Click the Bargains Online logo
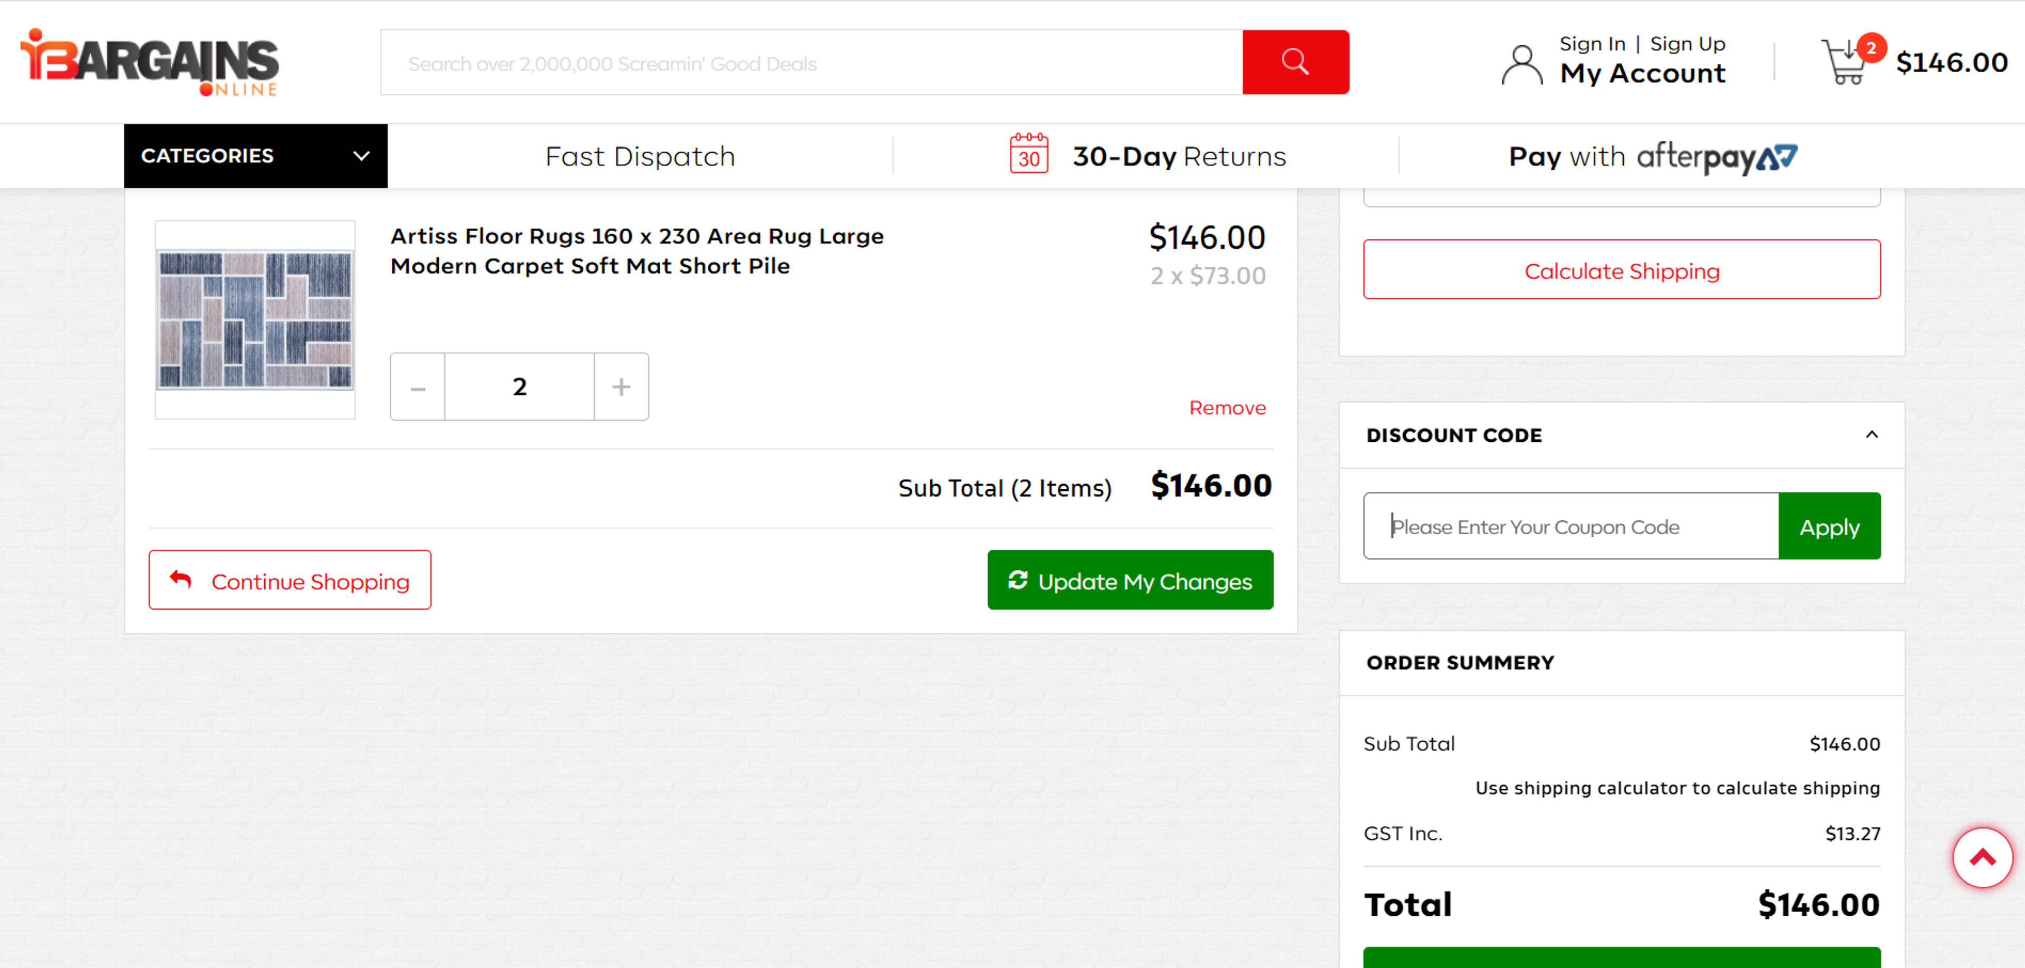This screenshot has width=2025, height=968. [x=149, y=62]
